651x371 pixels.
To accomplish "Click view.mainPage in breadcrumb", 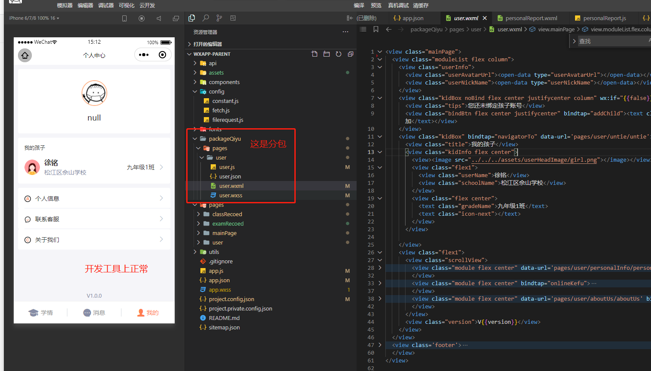I will [x=556, y=29].
